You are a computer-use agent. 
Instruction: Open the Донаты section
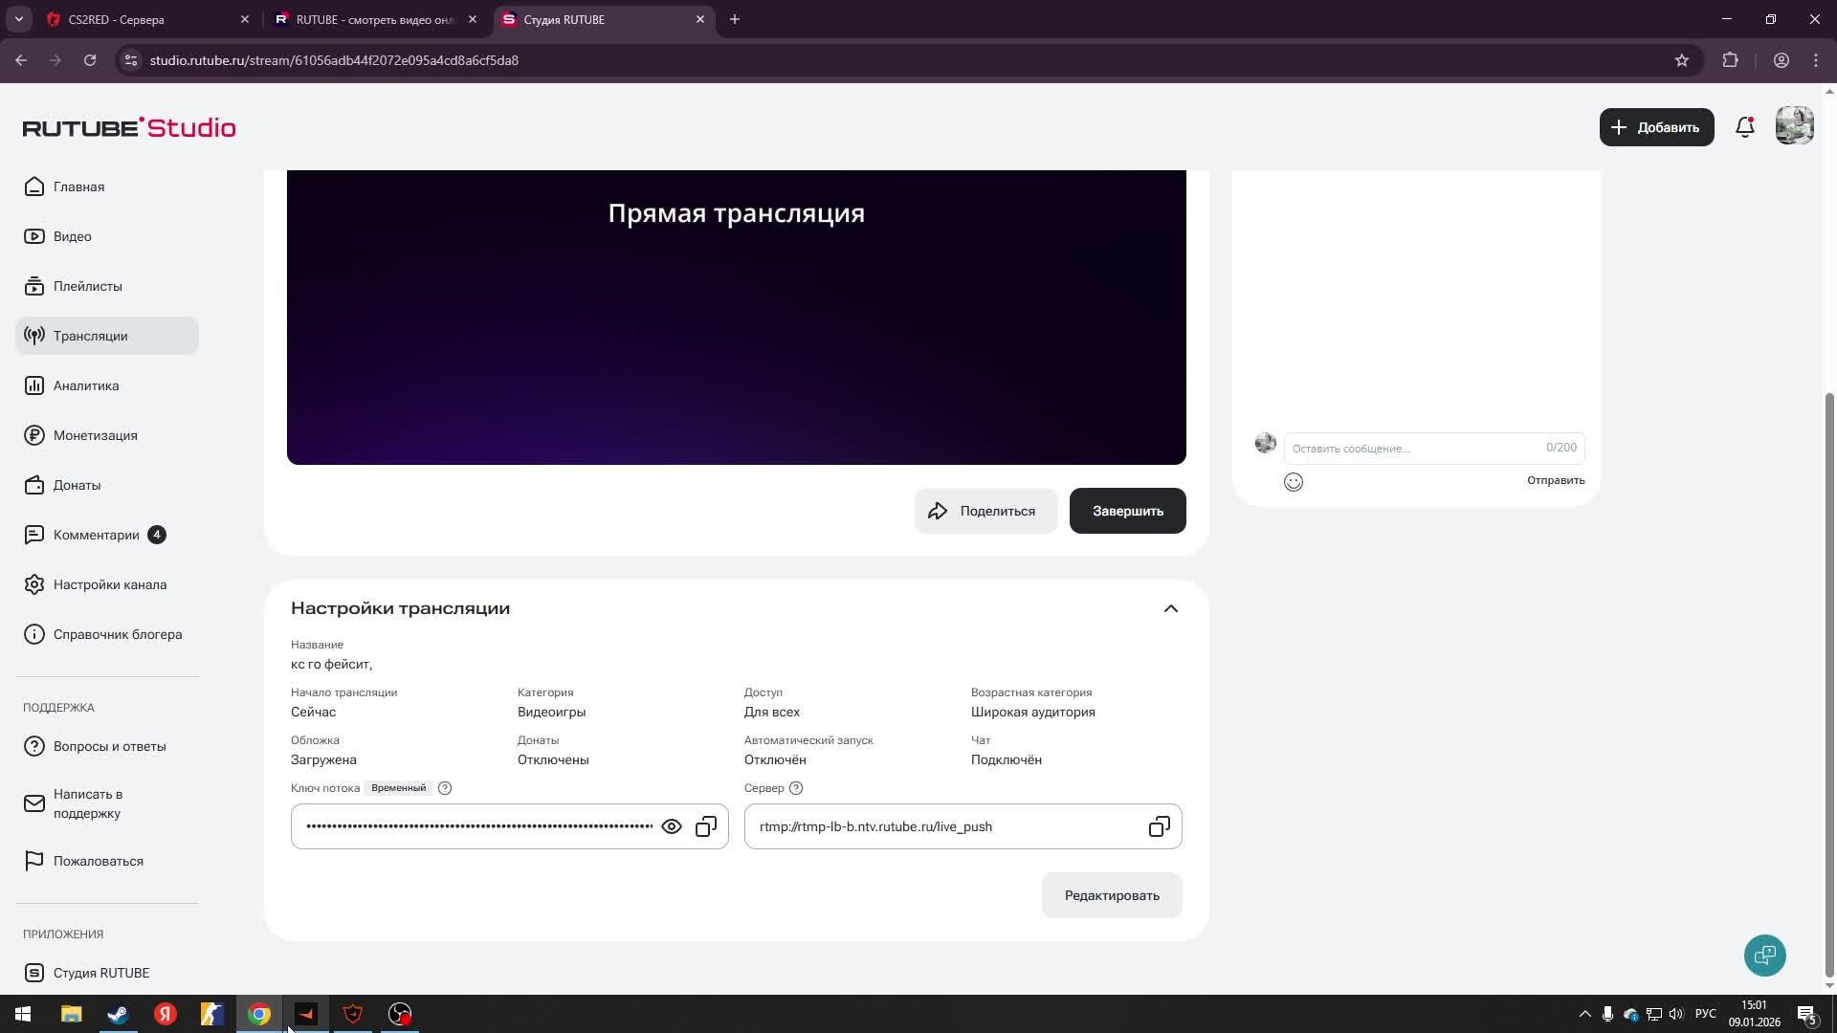[77, 485]
